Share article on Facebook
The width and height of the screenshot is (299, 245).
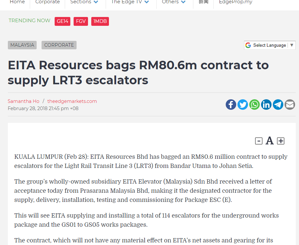tap(231, 105)
